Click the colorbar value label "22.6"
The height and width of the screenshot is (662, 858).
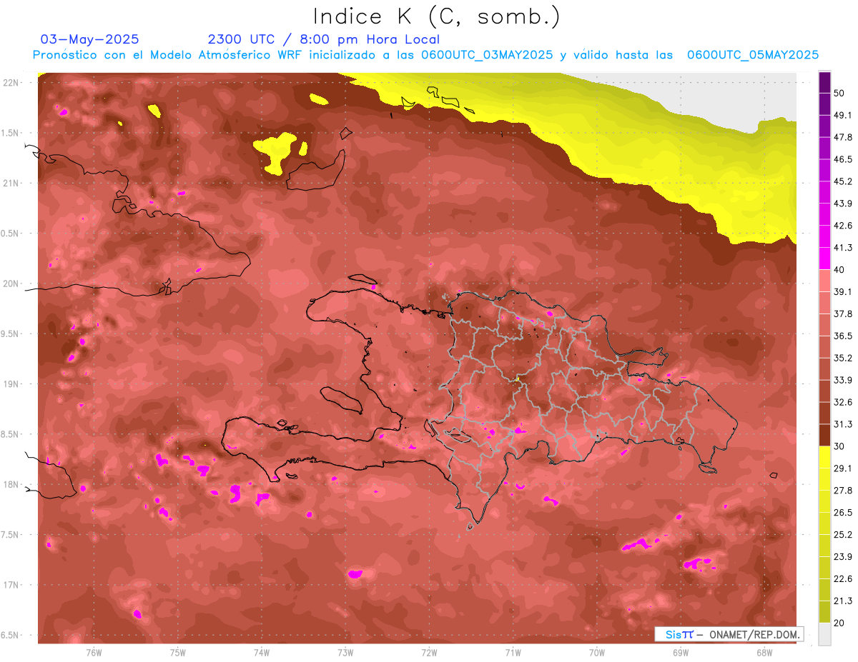point(842,579)
